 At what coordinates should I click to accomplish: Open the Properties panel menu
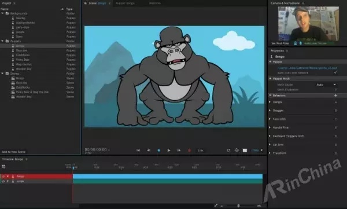click(x=287, y=51)
